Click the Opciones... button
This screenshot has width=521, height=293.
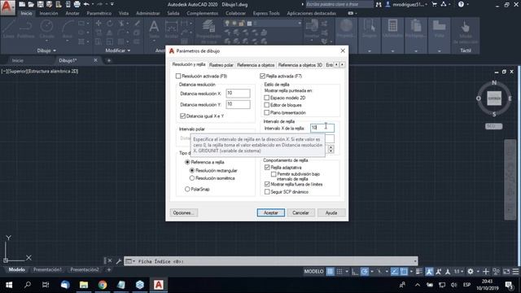tap(184, 212)
